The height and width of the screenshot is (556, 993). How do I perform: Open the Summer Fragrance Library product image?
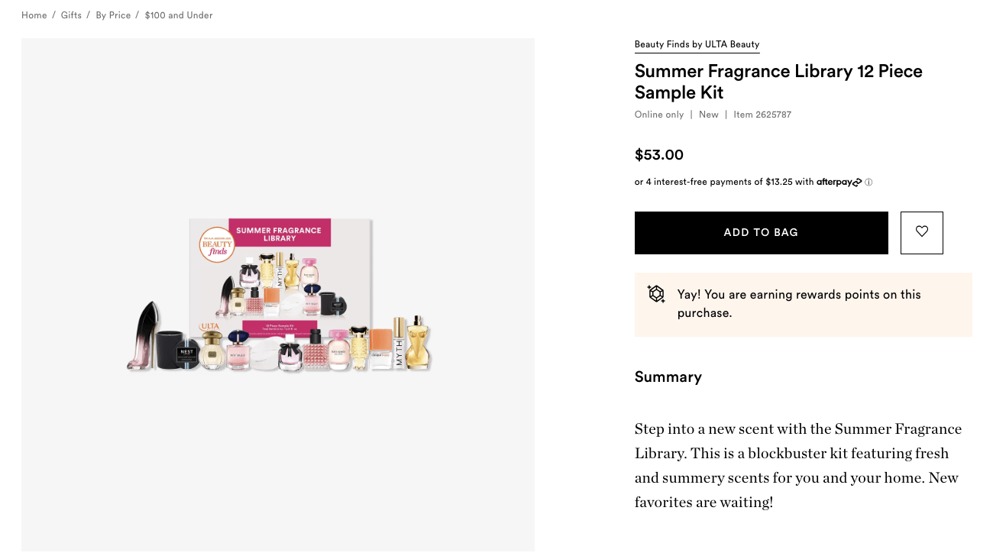[x=279, y=294]
